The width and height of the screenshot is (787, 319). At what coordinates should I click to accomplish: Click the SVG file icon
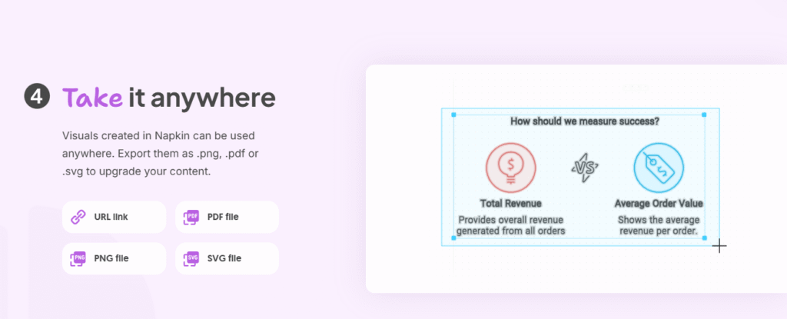(191, 258)
